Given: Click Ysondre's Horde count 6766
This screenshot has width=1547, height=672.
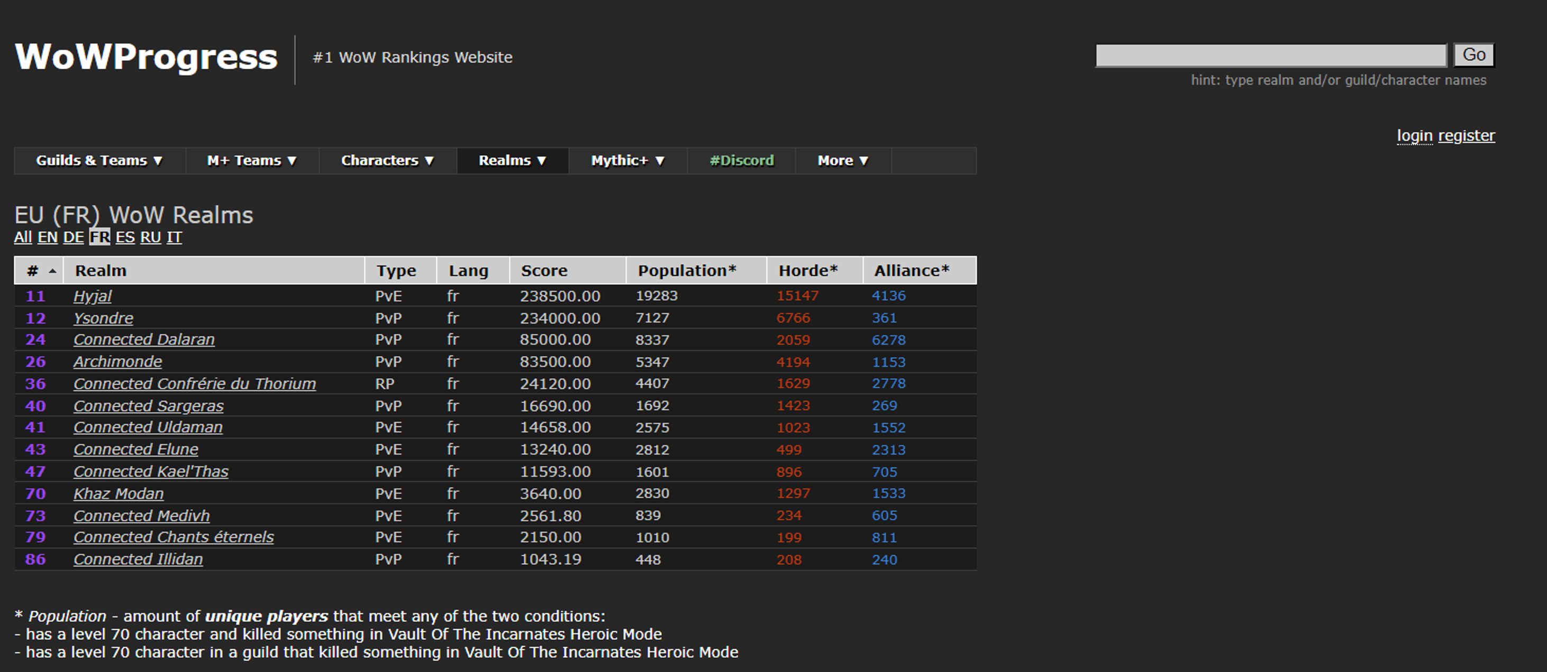Looking at the screenshot, I should [793, 319].
